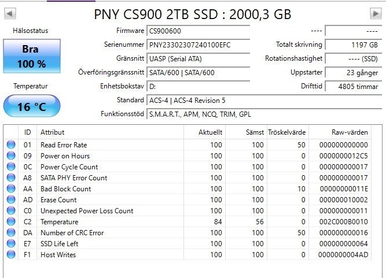Click the Bra 100 % health status button
This screenshot has height=278, width=386.
(x=32, y=56)
